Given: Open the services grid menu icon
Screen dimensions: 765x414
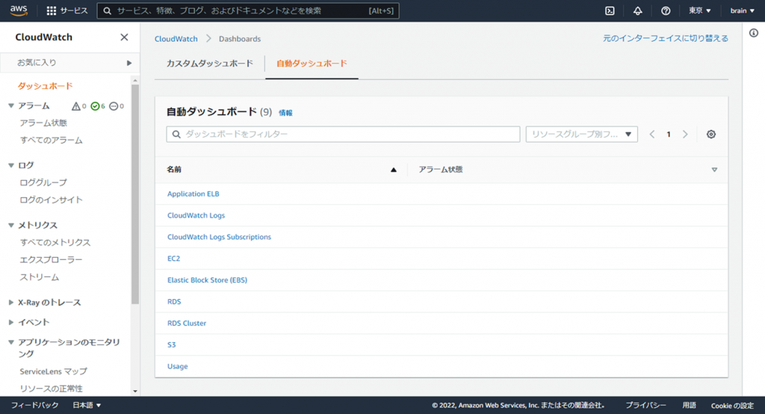Looking at the screenshot, I should 52,10.
